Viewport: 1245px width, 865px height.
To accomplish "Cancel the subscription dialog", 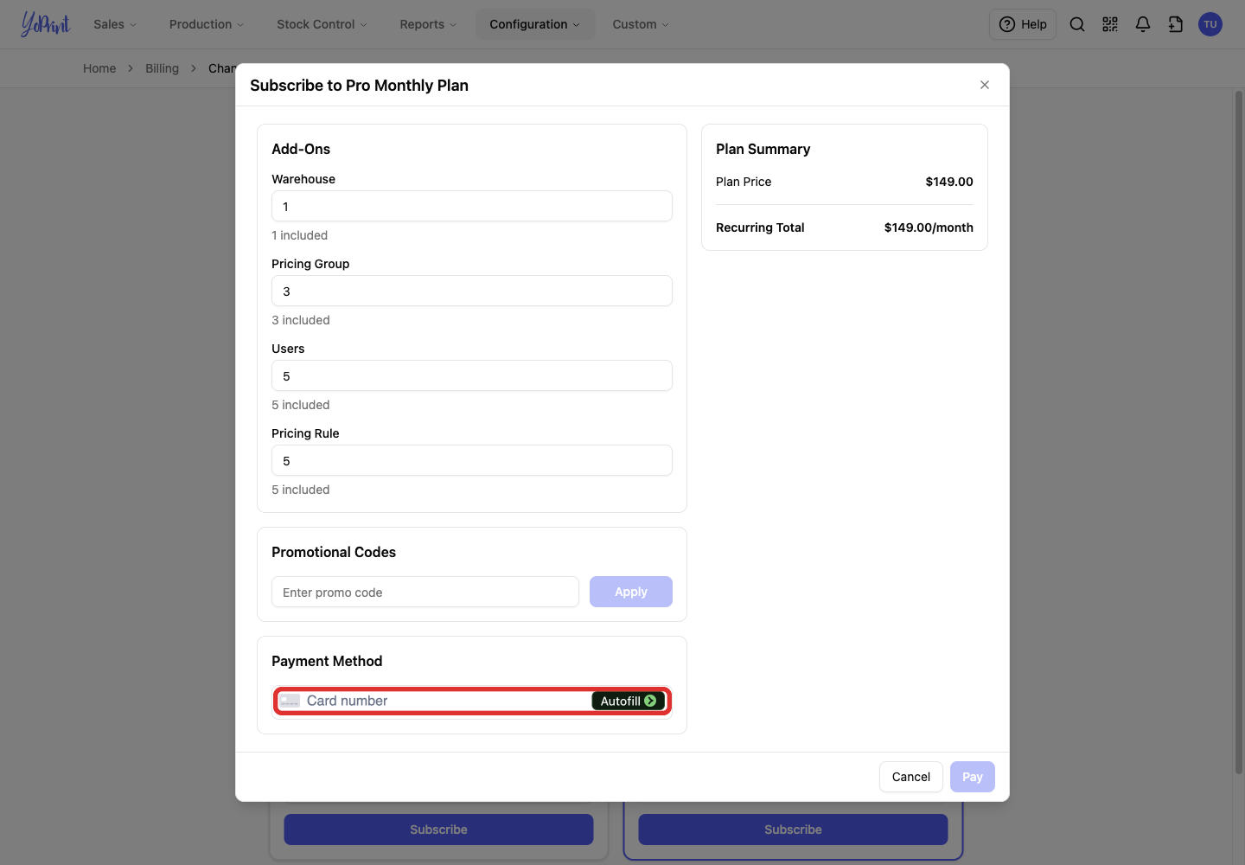I will [x=911, y=777].
